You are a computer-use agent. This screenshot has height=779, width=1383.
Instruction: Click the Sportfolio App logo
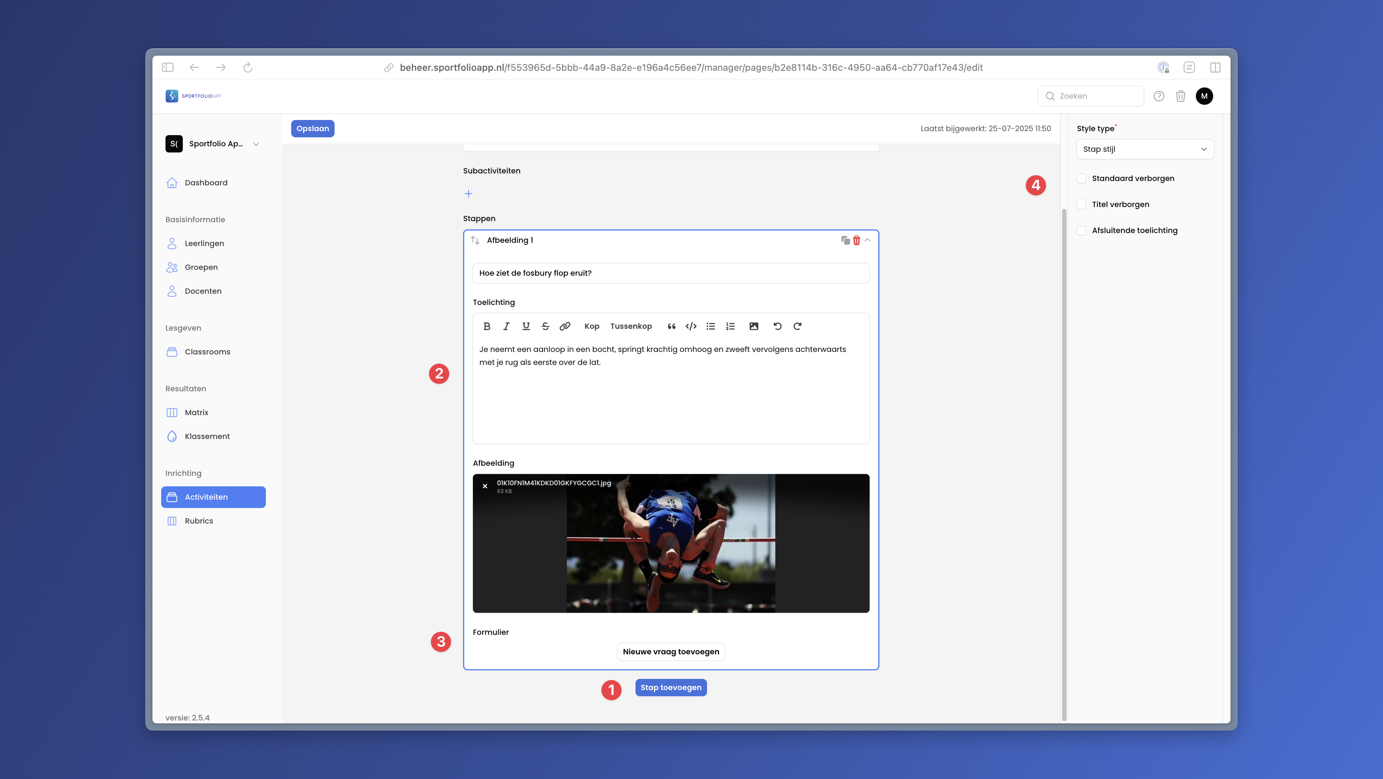[x=193, y=95]
